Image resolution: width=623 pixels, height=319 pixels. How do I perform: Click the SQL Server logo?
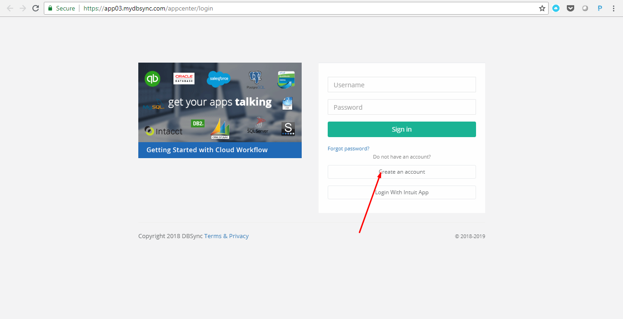(x=258, y=126)
